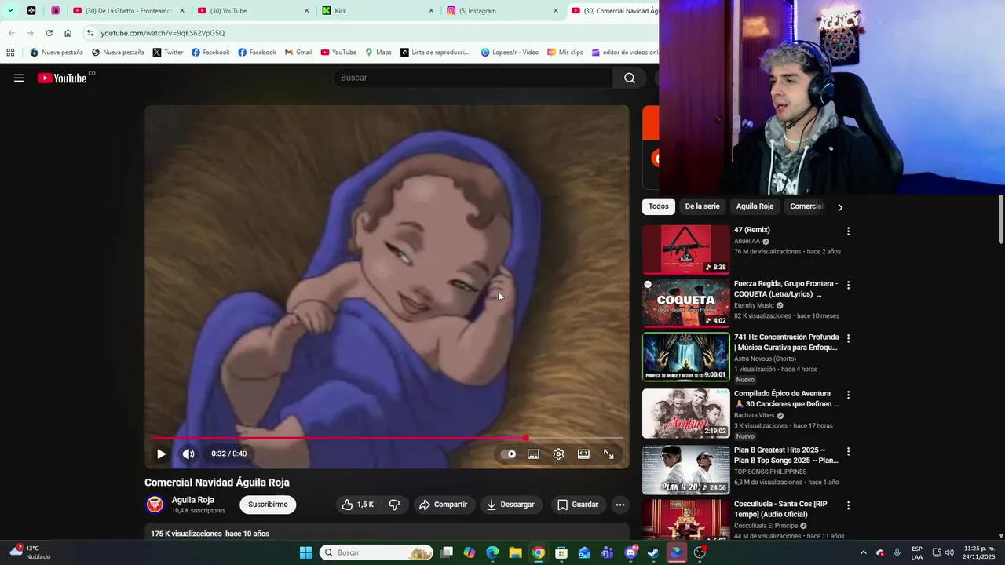Open LopeezJr - Video bookmark

click(x=510, y=53)
